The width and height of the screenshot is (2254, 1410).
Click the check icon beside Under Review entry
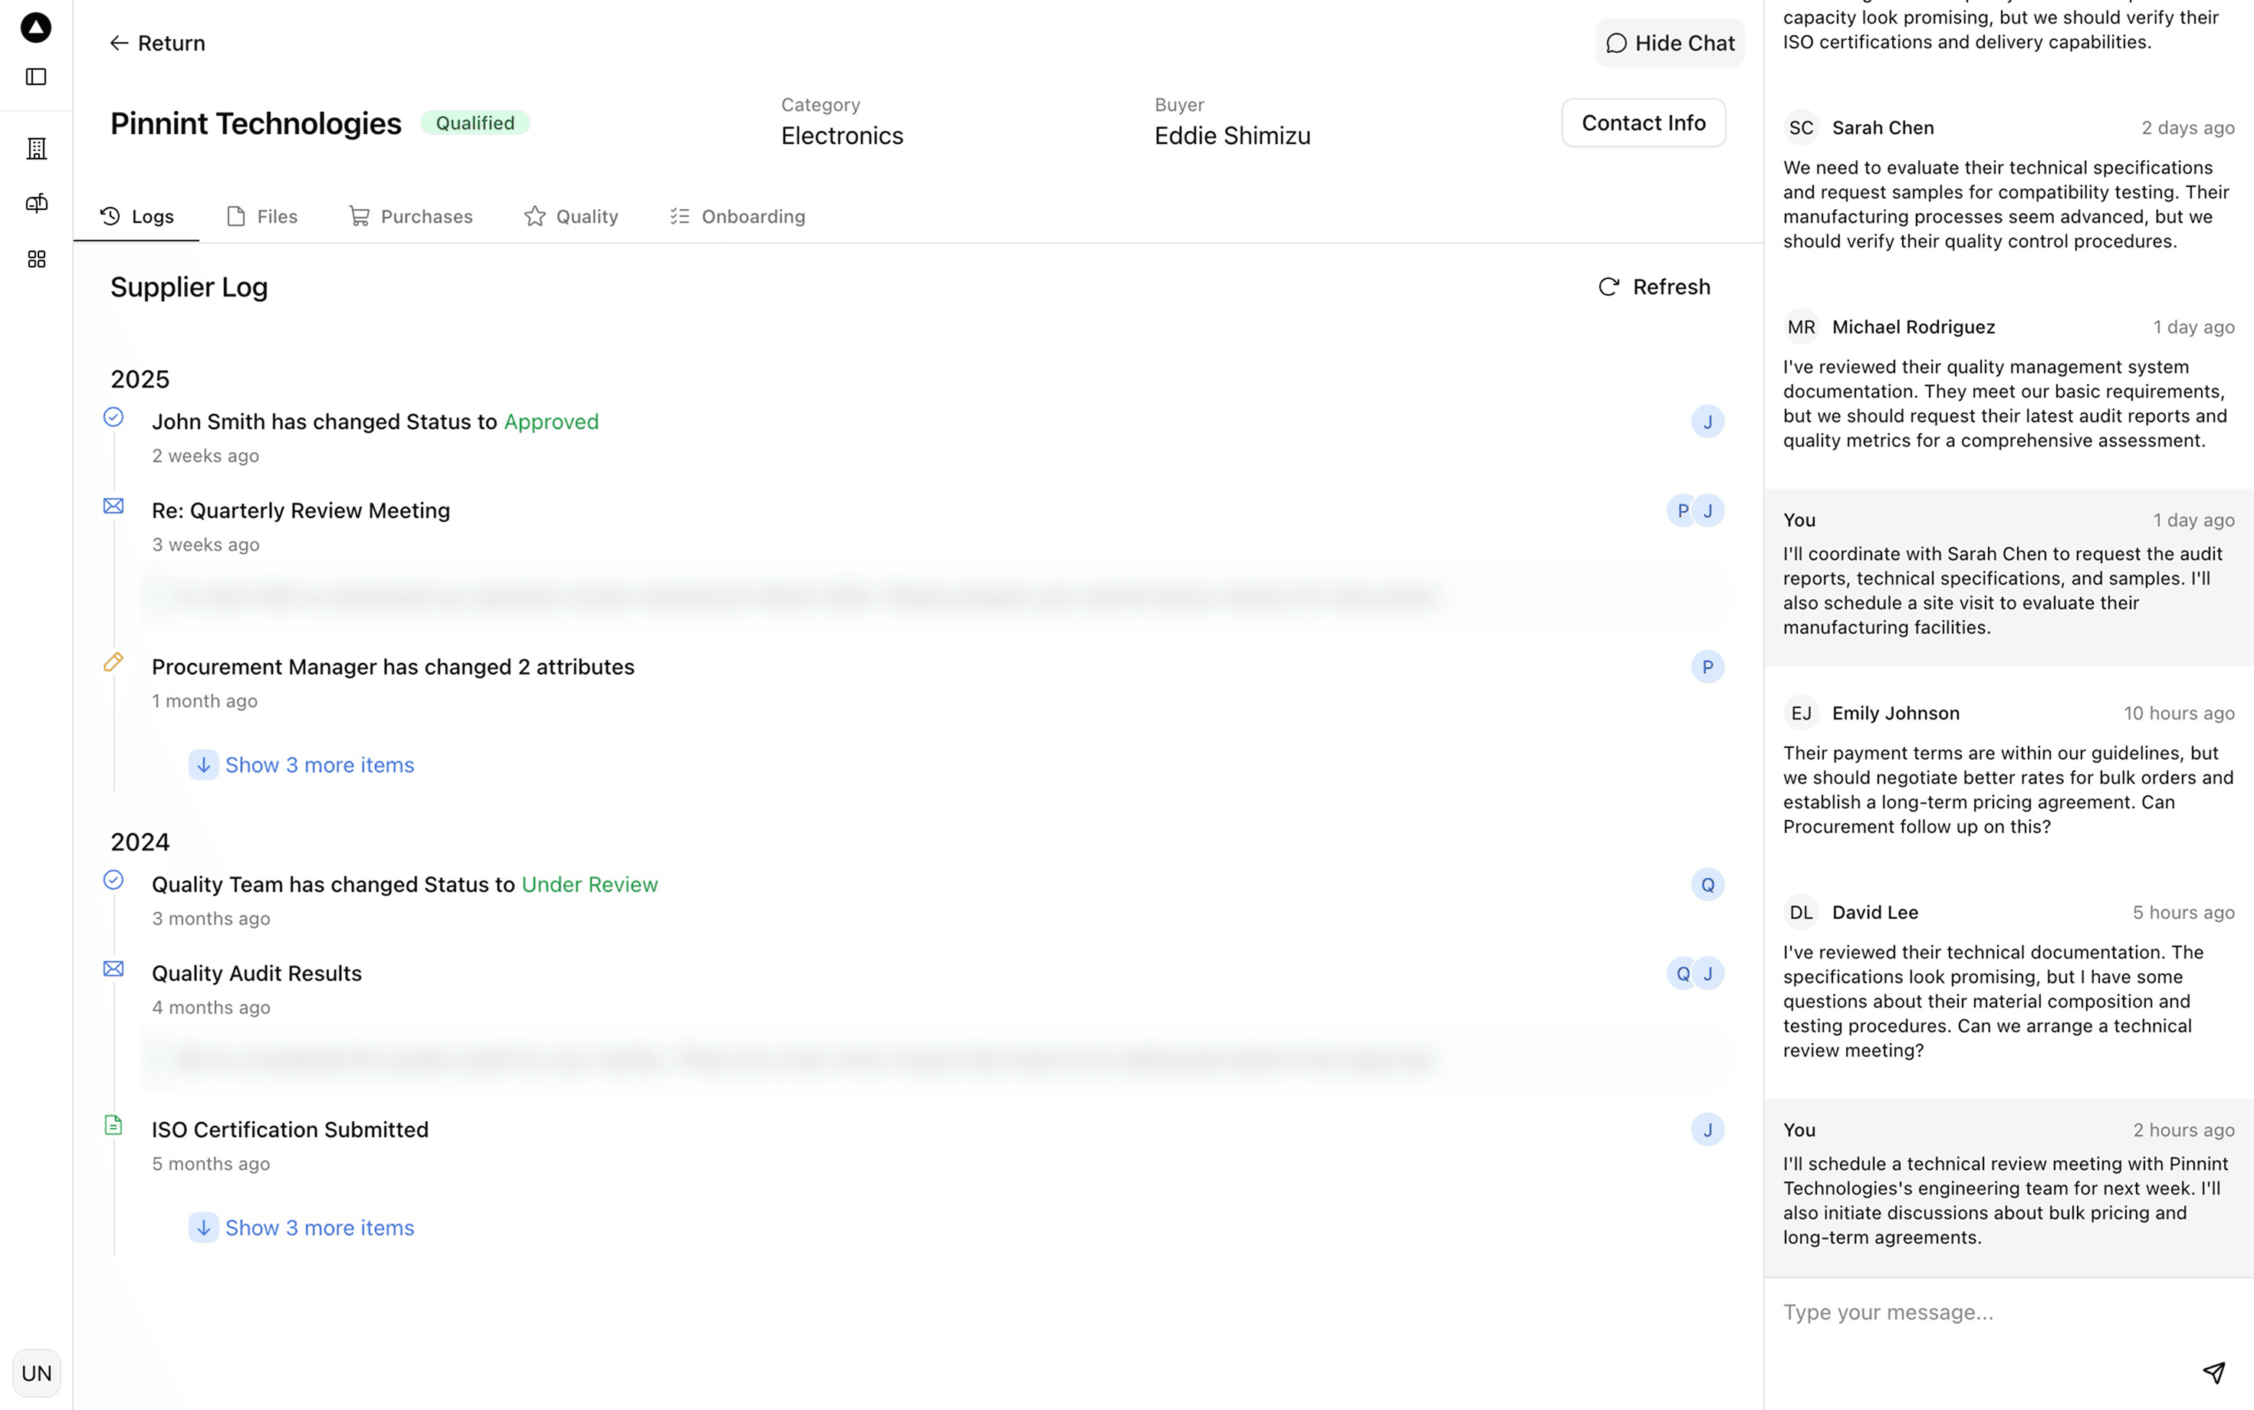[113, 880]
